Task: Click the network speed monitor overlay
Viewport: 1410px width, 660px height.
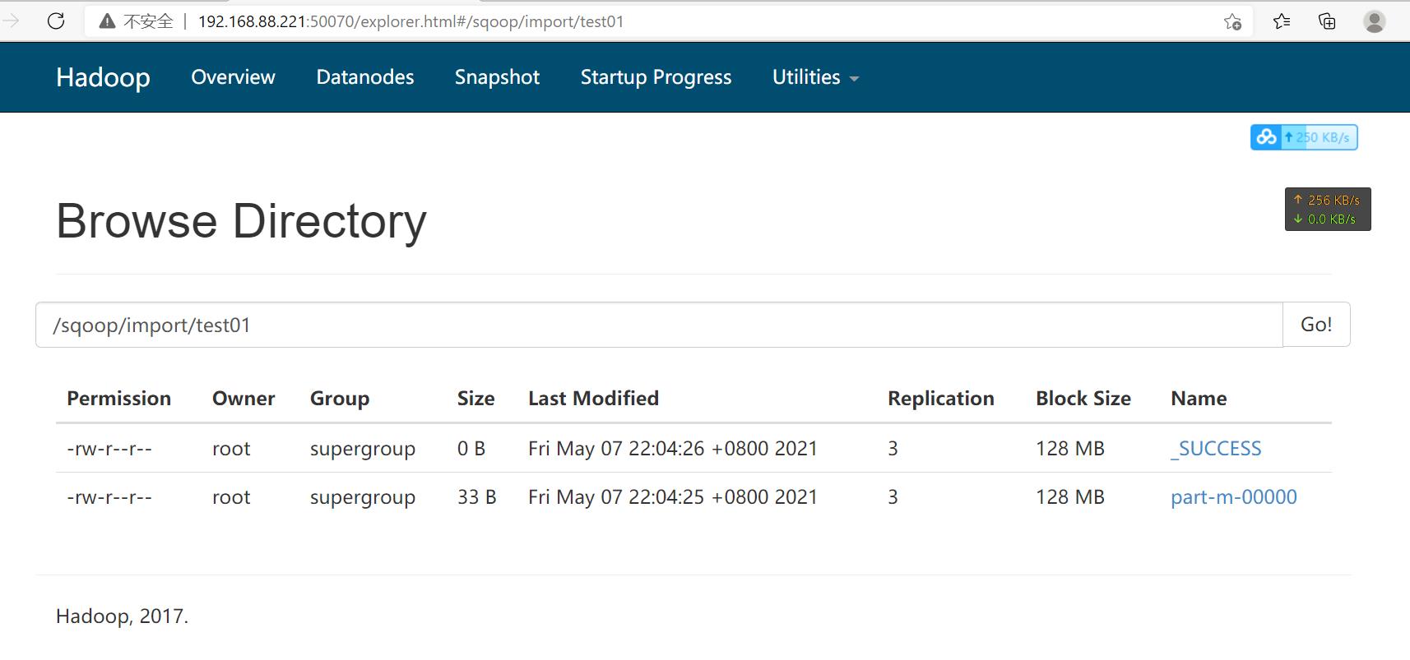Action: tap(1328, 210)
